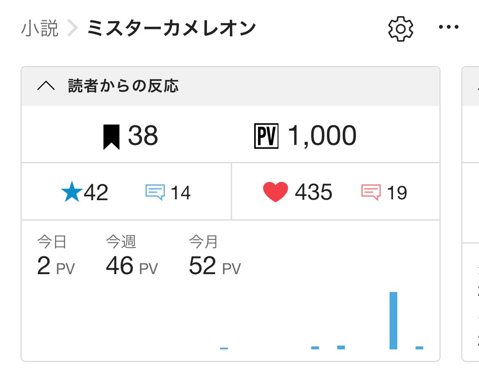This screenshot has height=377, width=479.
Task: Click the red comment bubble icon
Action: 370,193
